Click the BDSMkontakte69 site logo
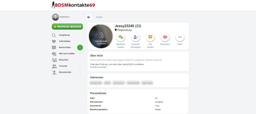Viewport: 256px width, 114px height. 73,5
